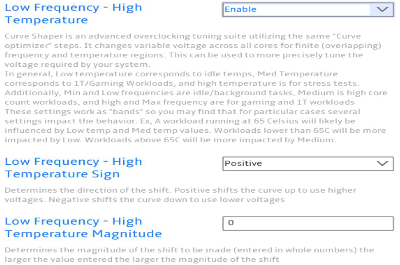Click the Curve Shaper description opening sentence
The height and width of the screenshot is (265, 400).
pyautogui.click(x=193, y=50)
